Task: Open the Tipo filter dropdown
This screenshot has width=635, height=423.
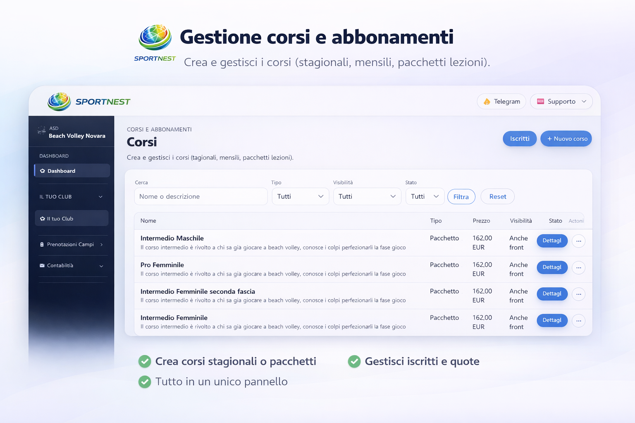Action: click(300, 196)
